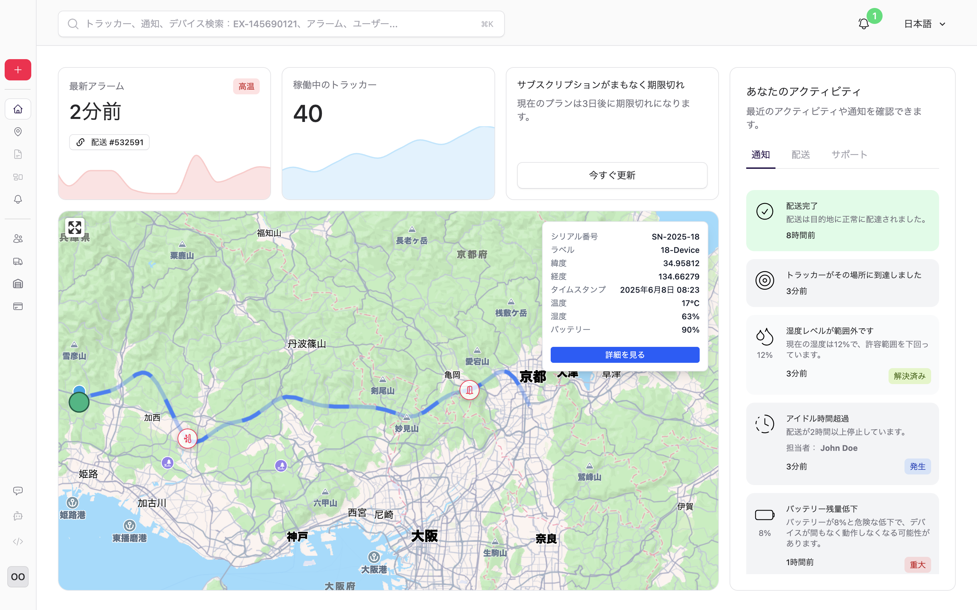Click the 詳細を見る button
This screenshot has width=977, height=610.
click(x=625, y=355)
